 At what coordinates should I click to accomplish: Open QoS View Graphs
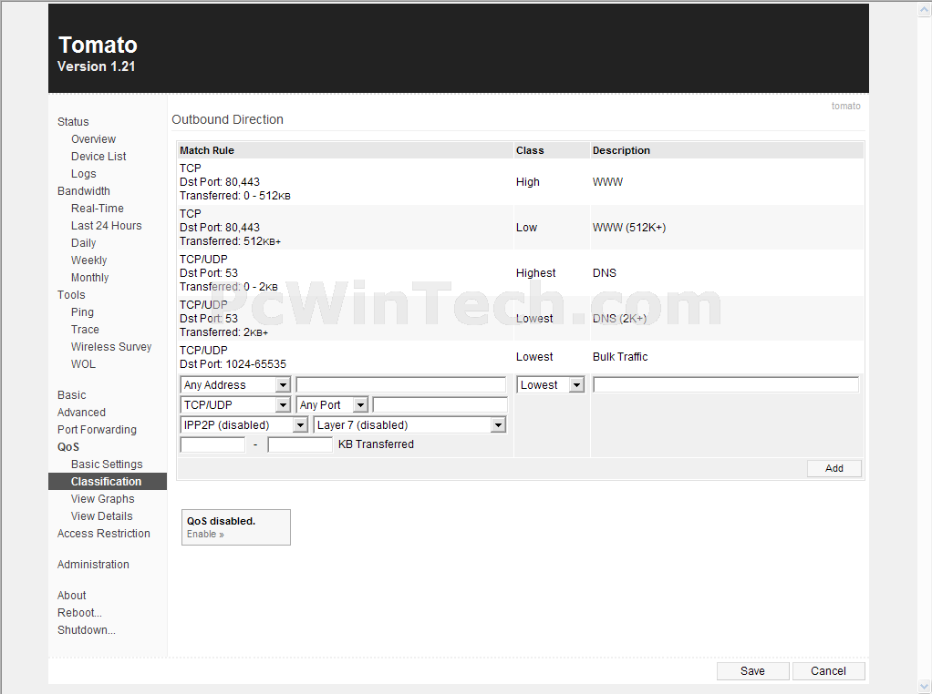[x=103, y=499]
